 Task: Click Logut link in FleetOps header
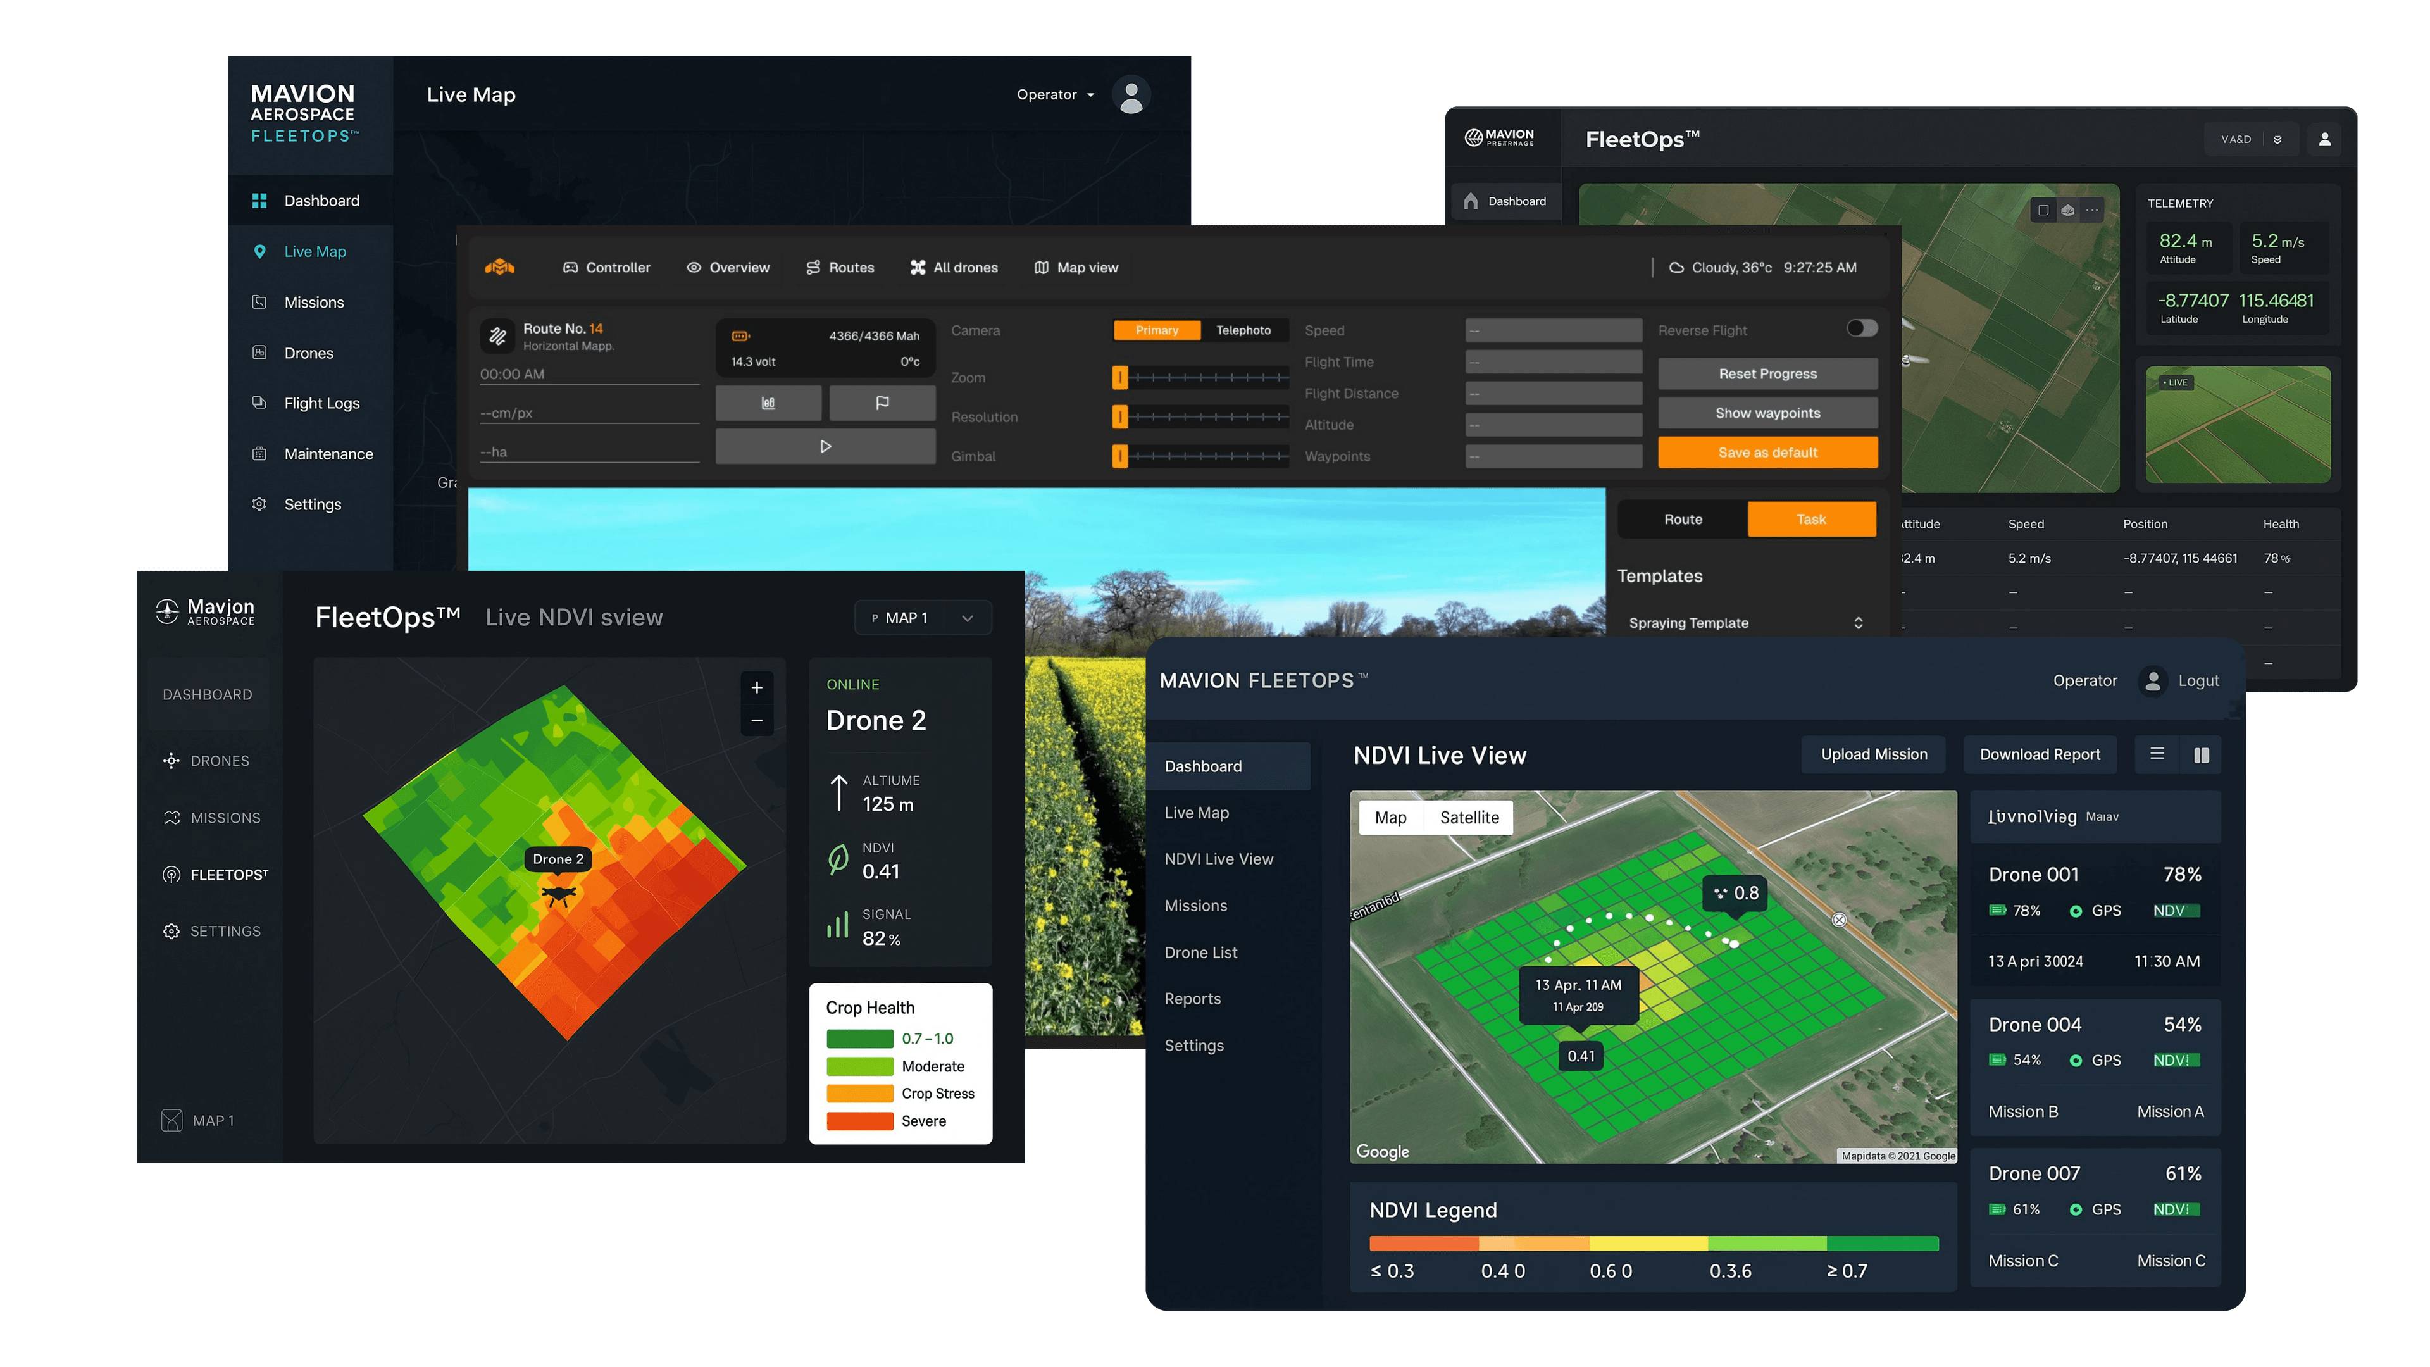[x=2198, y=680]
